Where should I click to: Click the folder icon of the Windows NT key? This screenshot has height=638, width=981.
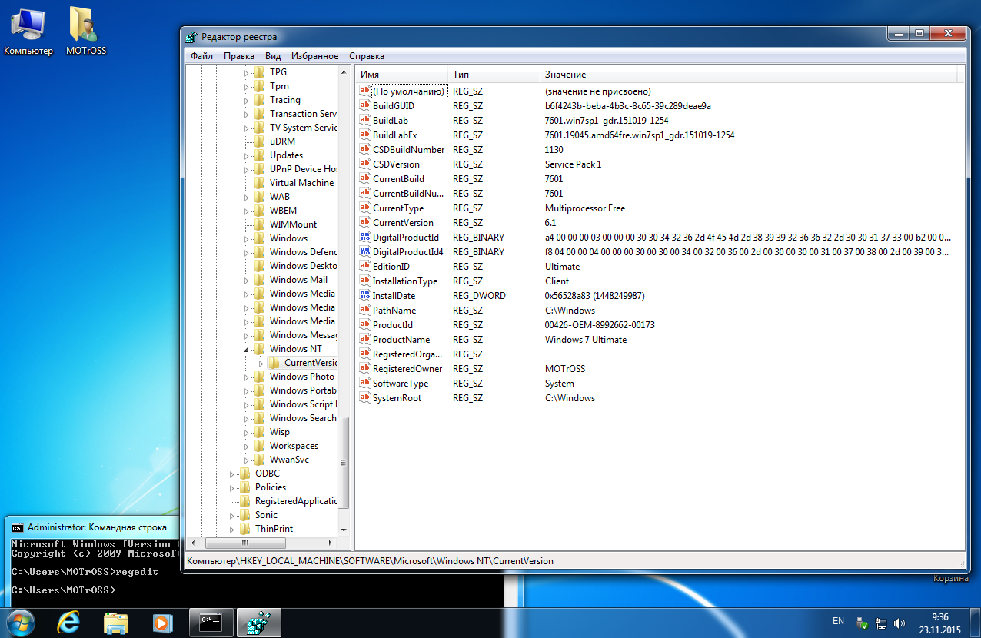point(259,349)
